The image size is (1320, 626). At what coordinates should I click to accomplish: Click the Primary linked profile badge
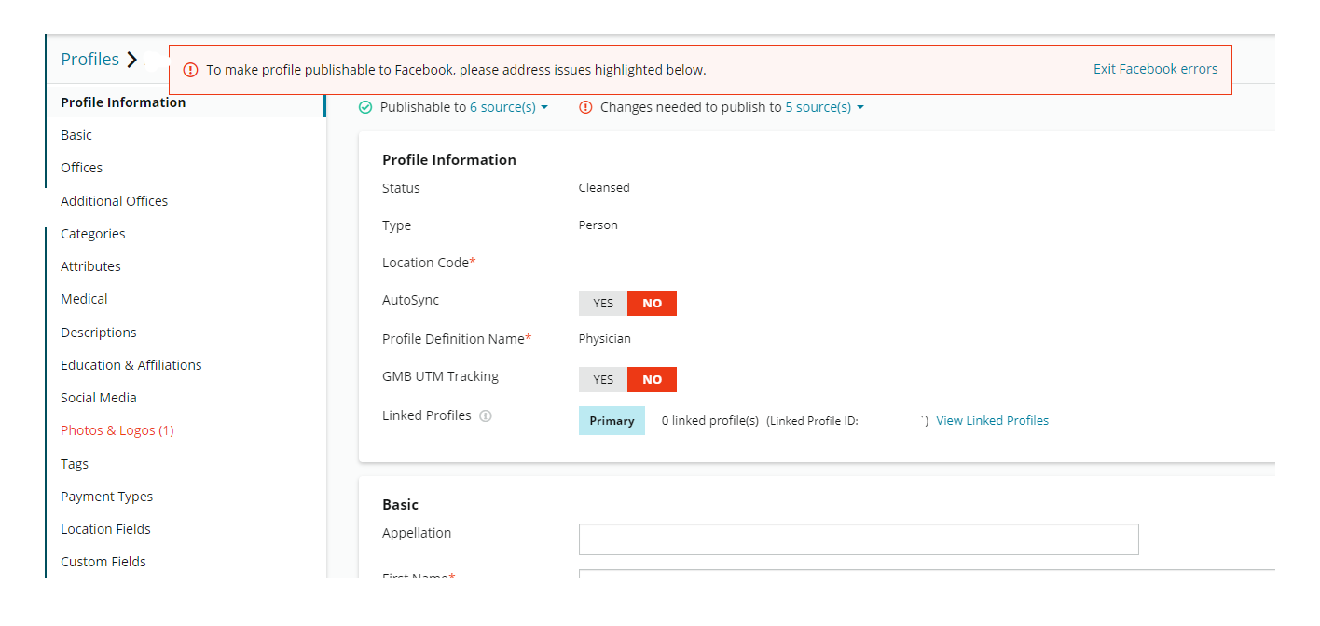point(612,421)
